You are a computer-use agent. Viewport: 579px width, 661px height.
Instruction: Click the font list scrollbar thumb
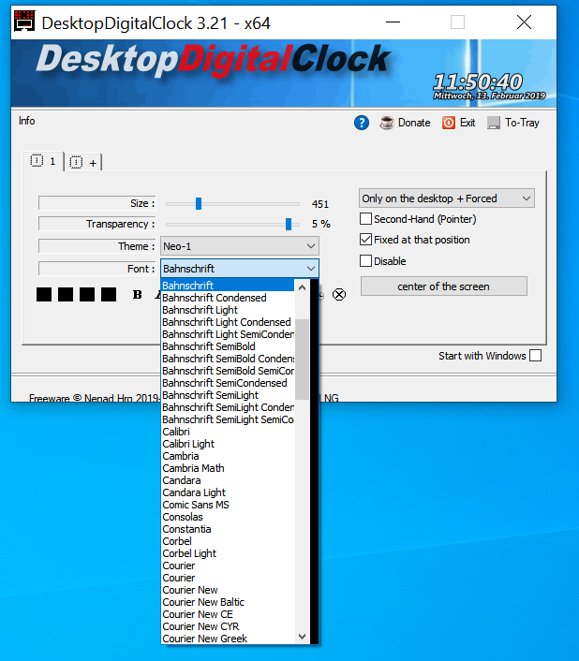coord(302,360)
